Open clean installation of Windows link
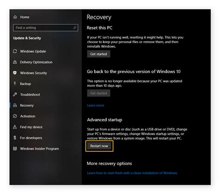This screenshot has height=194, width=220. [132, 173]
